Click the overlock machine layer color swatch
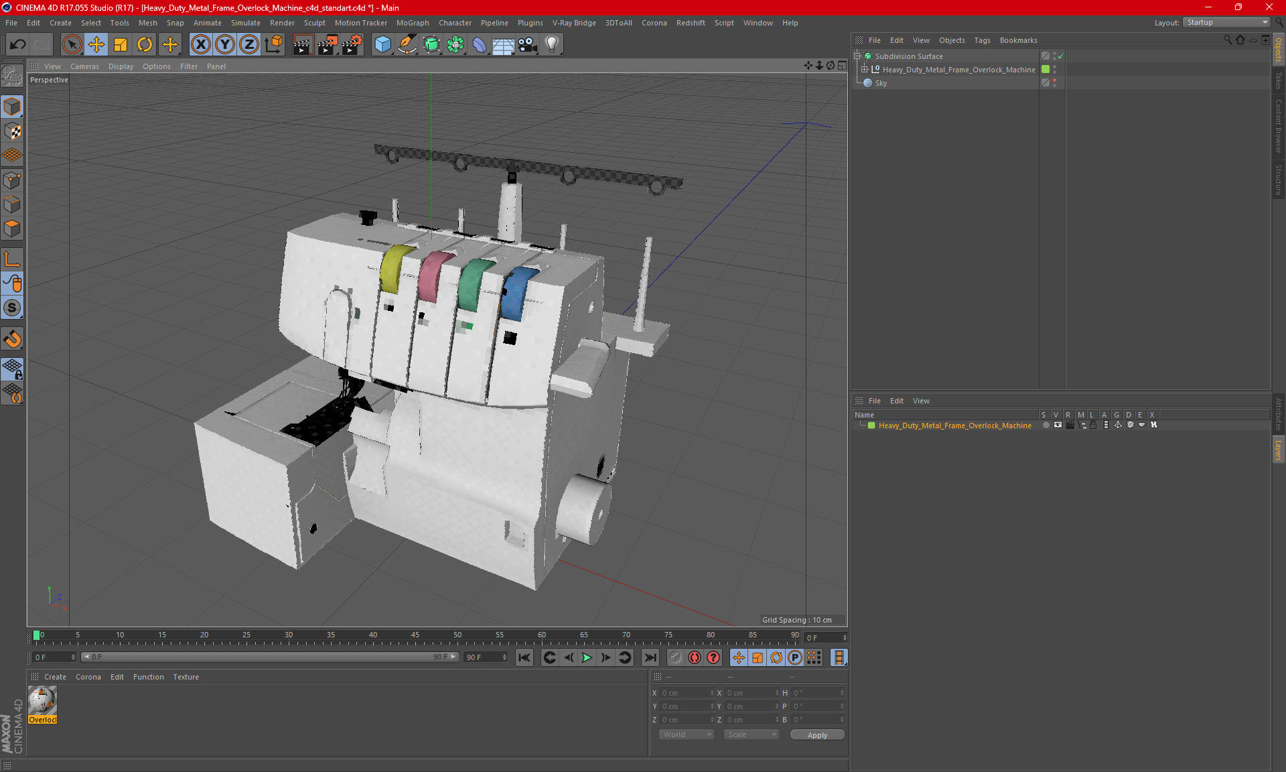This screenshot has width=1286, height=772. (x=871, y=426)
